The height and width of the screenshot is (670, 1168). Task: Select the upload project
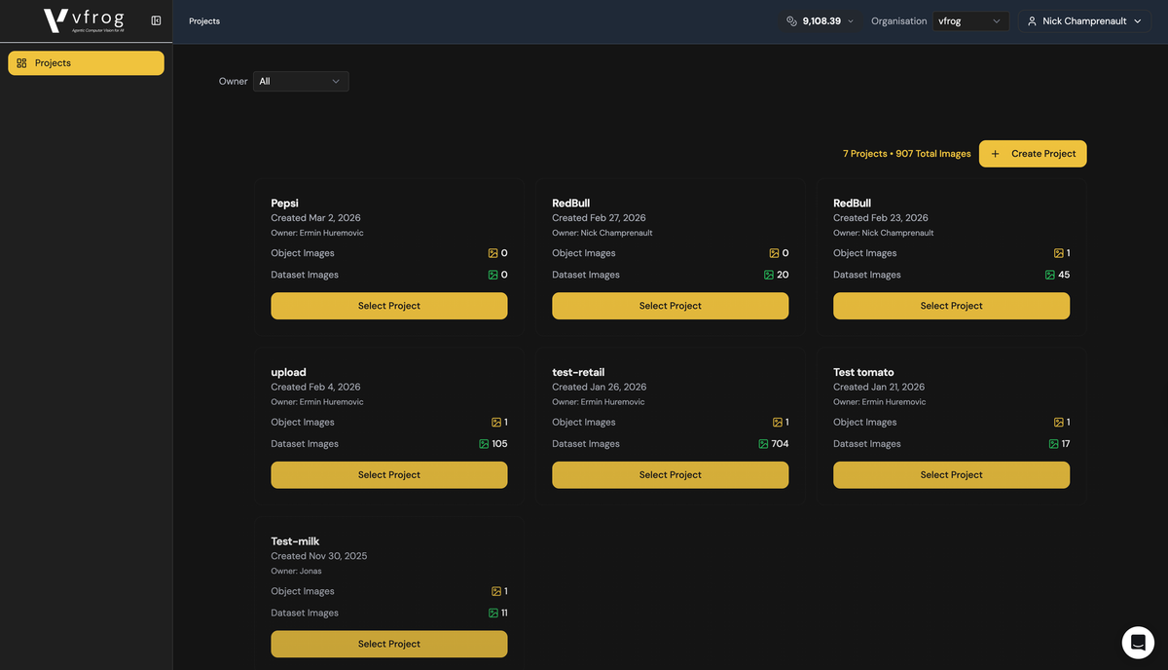coord(389,475)
